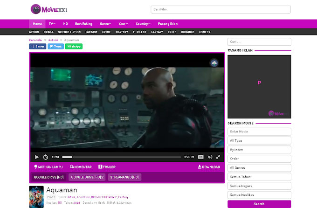Expand the TV dropdown menu
This screenshot has width=317, height=208.
coord(52,24)
